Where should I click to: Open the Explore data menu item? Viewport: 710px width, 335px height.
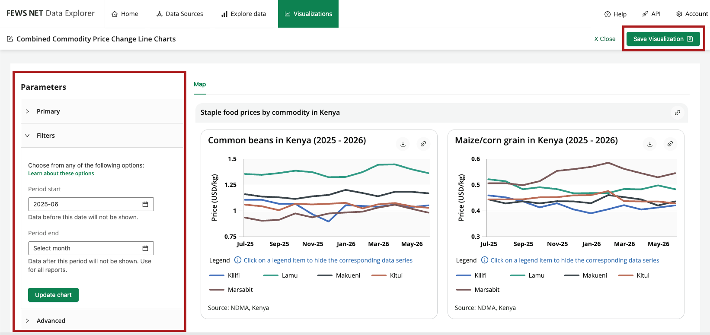coord(243,14)
